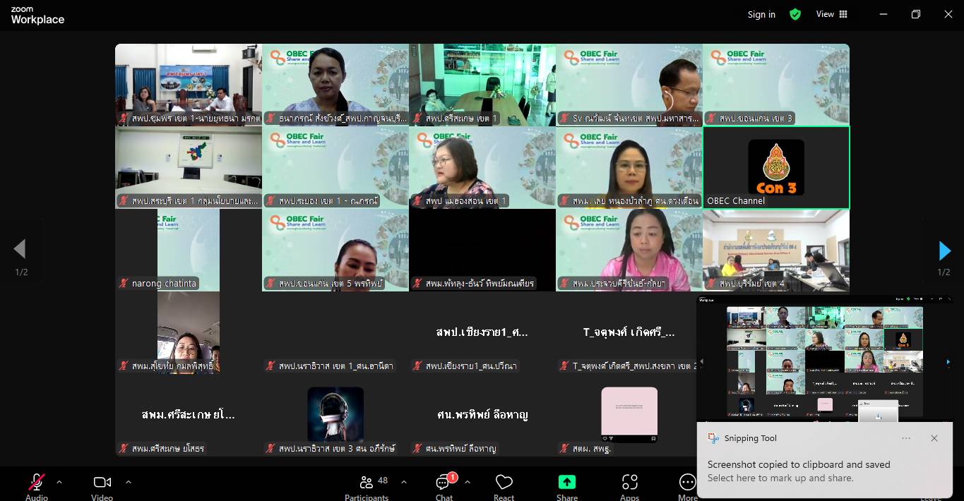Click the Zoom Workplace logo

(x=37, y=16)
